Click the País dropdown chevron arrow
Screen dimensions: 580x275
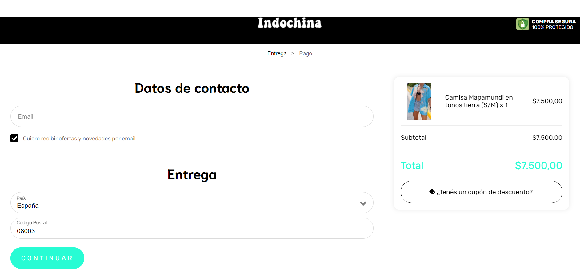point(363,203)
